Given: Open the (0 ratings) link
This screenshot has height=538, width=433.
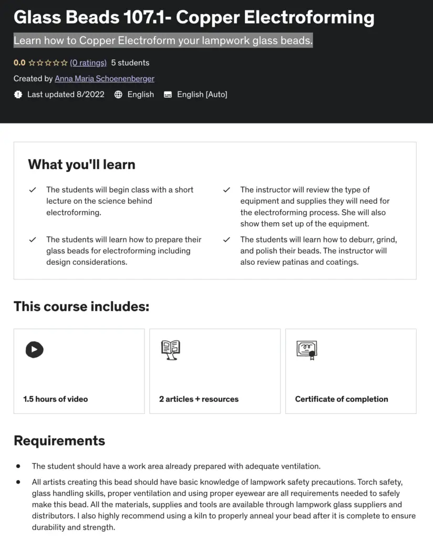Looking at the screenshot, I should click(x=88, y=63).
